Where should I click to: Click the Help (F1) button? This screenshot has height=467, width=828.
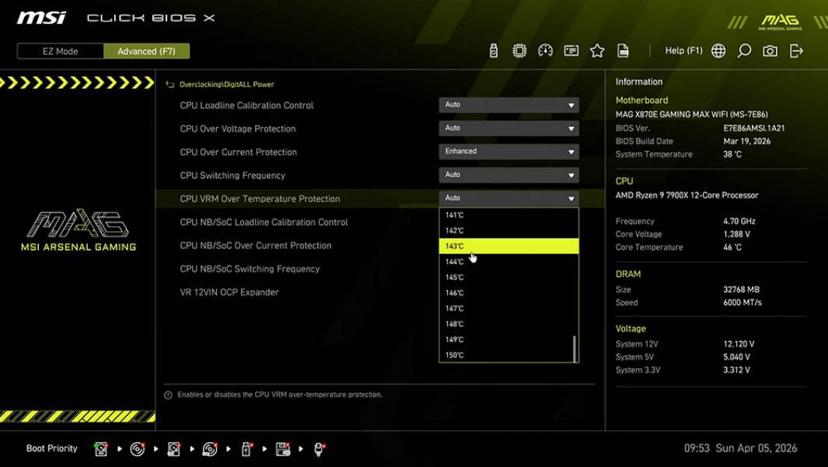683,50
